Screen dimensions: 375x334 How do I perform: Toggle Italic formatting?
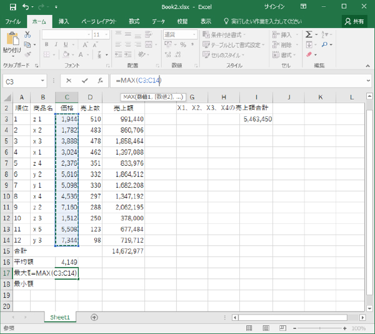click(56, 44)
